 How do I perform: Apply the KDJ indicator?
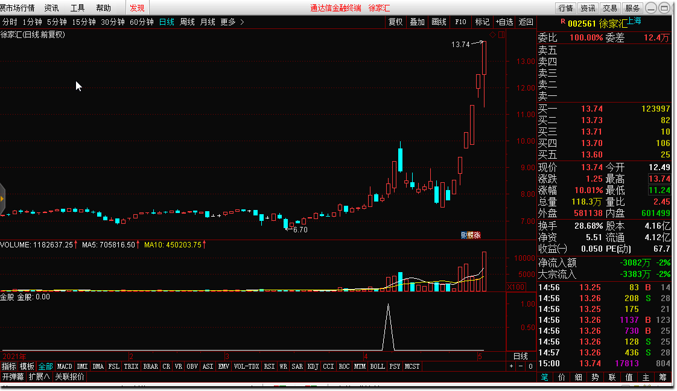[x=313, y=366]
